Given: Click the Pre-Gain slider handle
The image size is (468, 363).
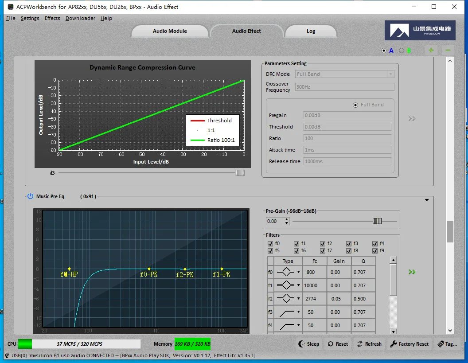Looking at the screenshot, I should click(x=377, y=221).
